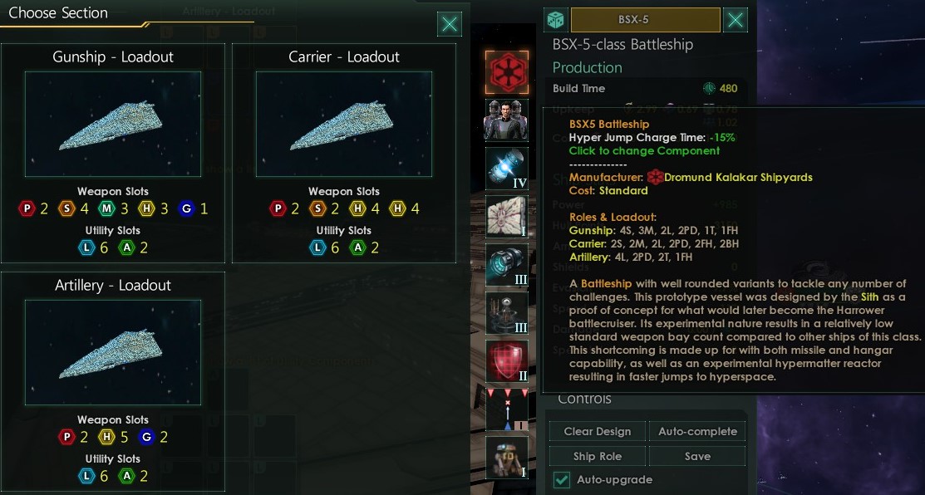Pick the Artillery loadout section
The image size is (925, 495).
113,381
